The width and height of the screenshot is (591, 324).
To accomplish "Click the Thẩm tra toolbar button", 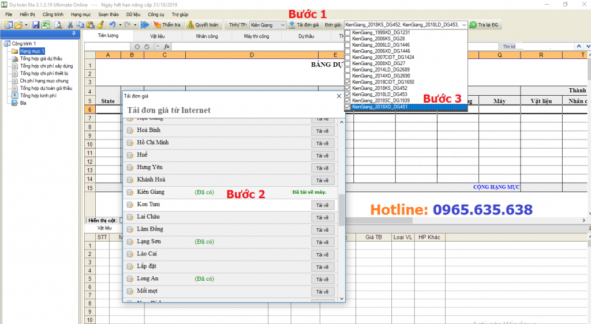I will click(167, 25).
